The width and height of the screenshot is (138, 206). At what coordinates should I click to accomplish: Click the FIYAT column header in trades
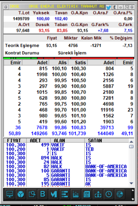pyautogui.click(x=15, y=140)
